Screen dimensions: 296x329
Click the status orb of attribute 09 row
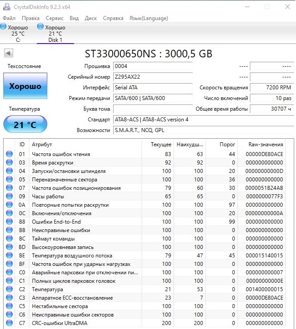tap(9, 196)
